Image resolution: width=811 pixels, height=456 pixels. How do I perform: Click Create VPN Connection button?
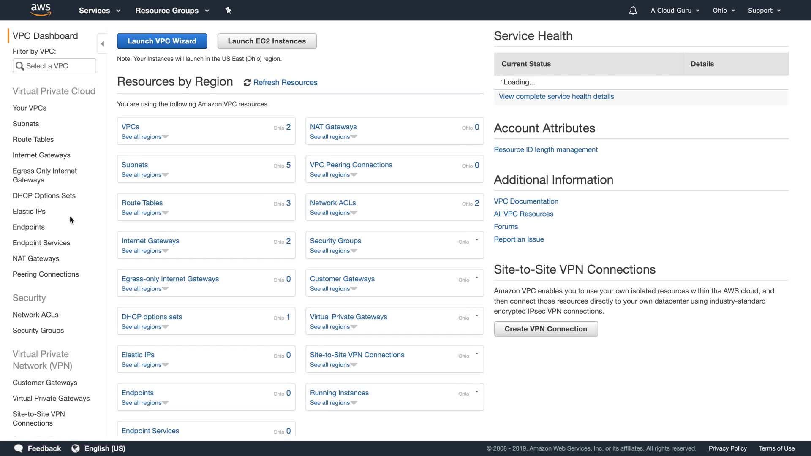click(x=545, y=329)
